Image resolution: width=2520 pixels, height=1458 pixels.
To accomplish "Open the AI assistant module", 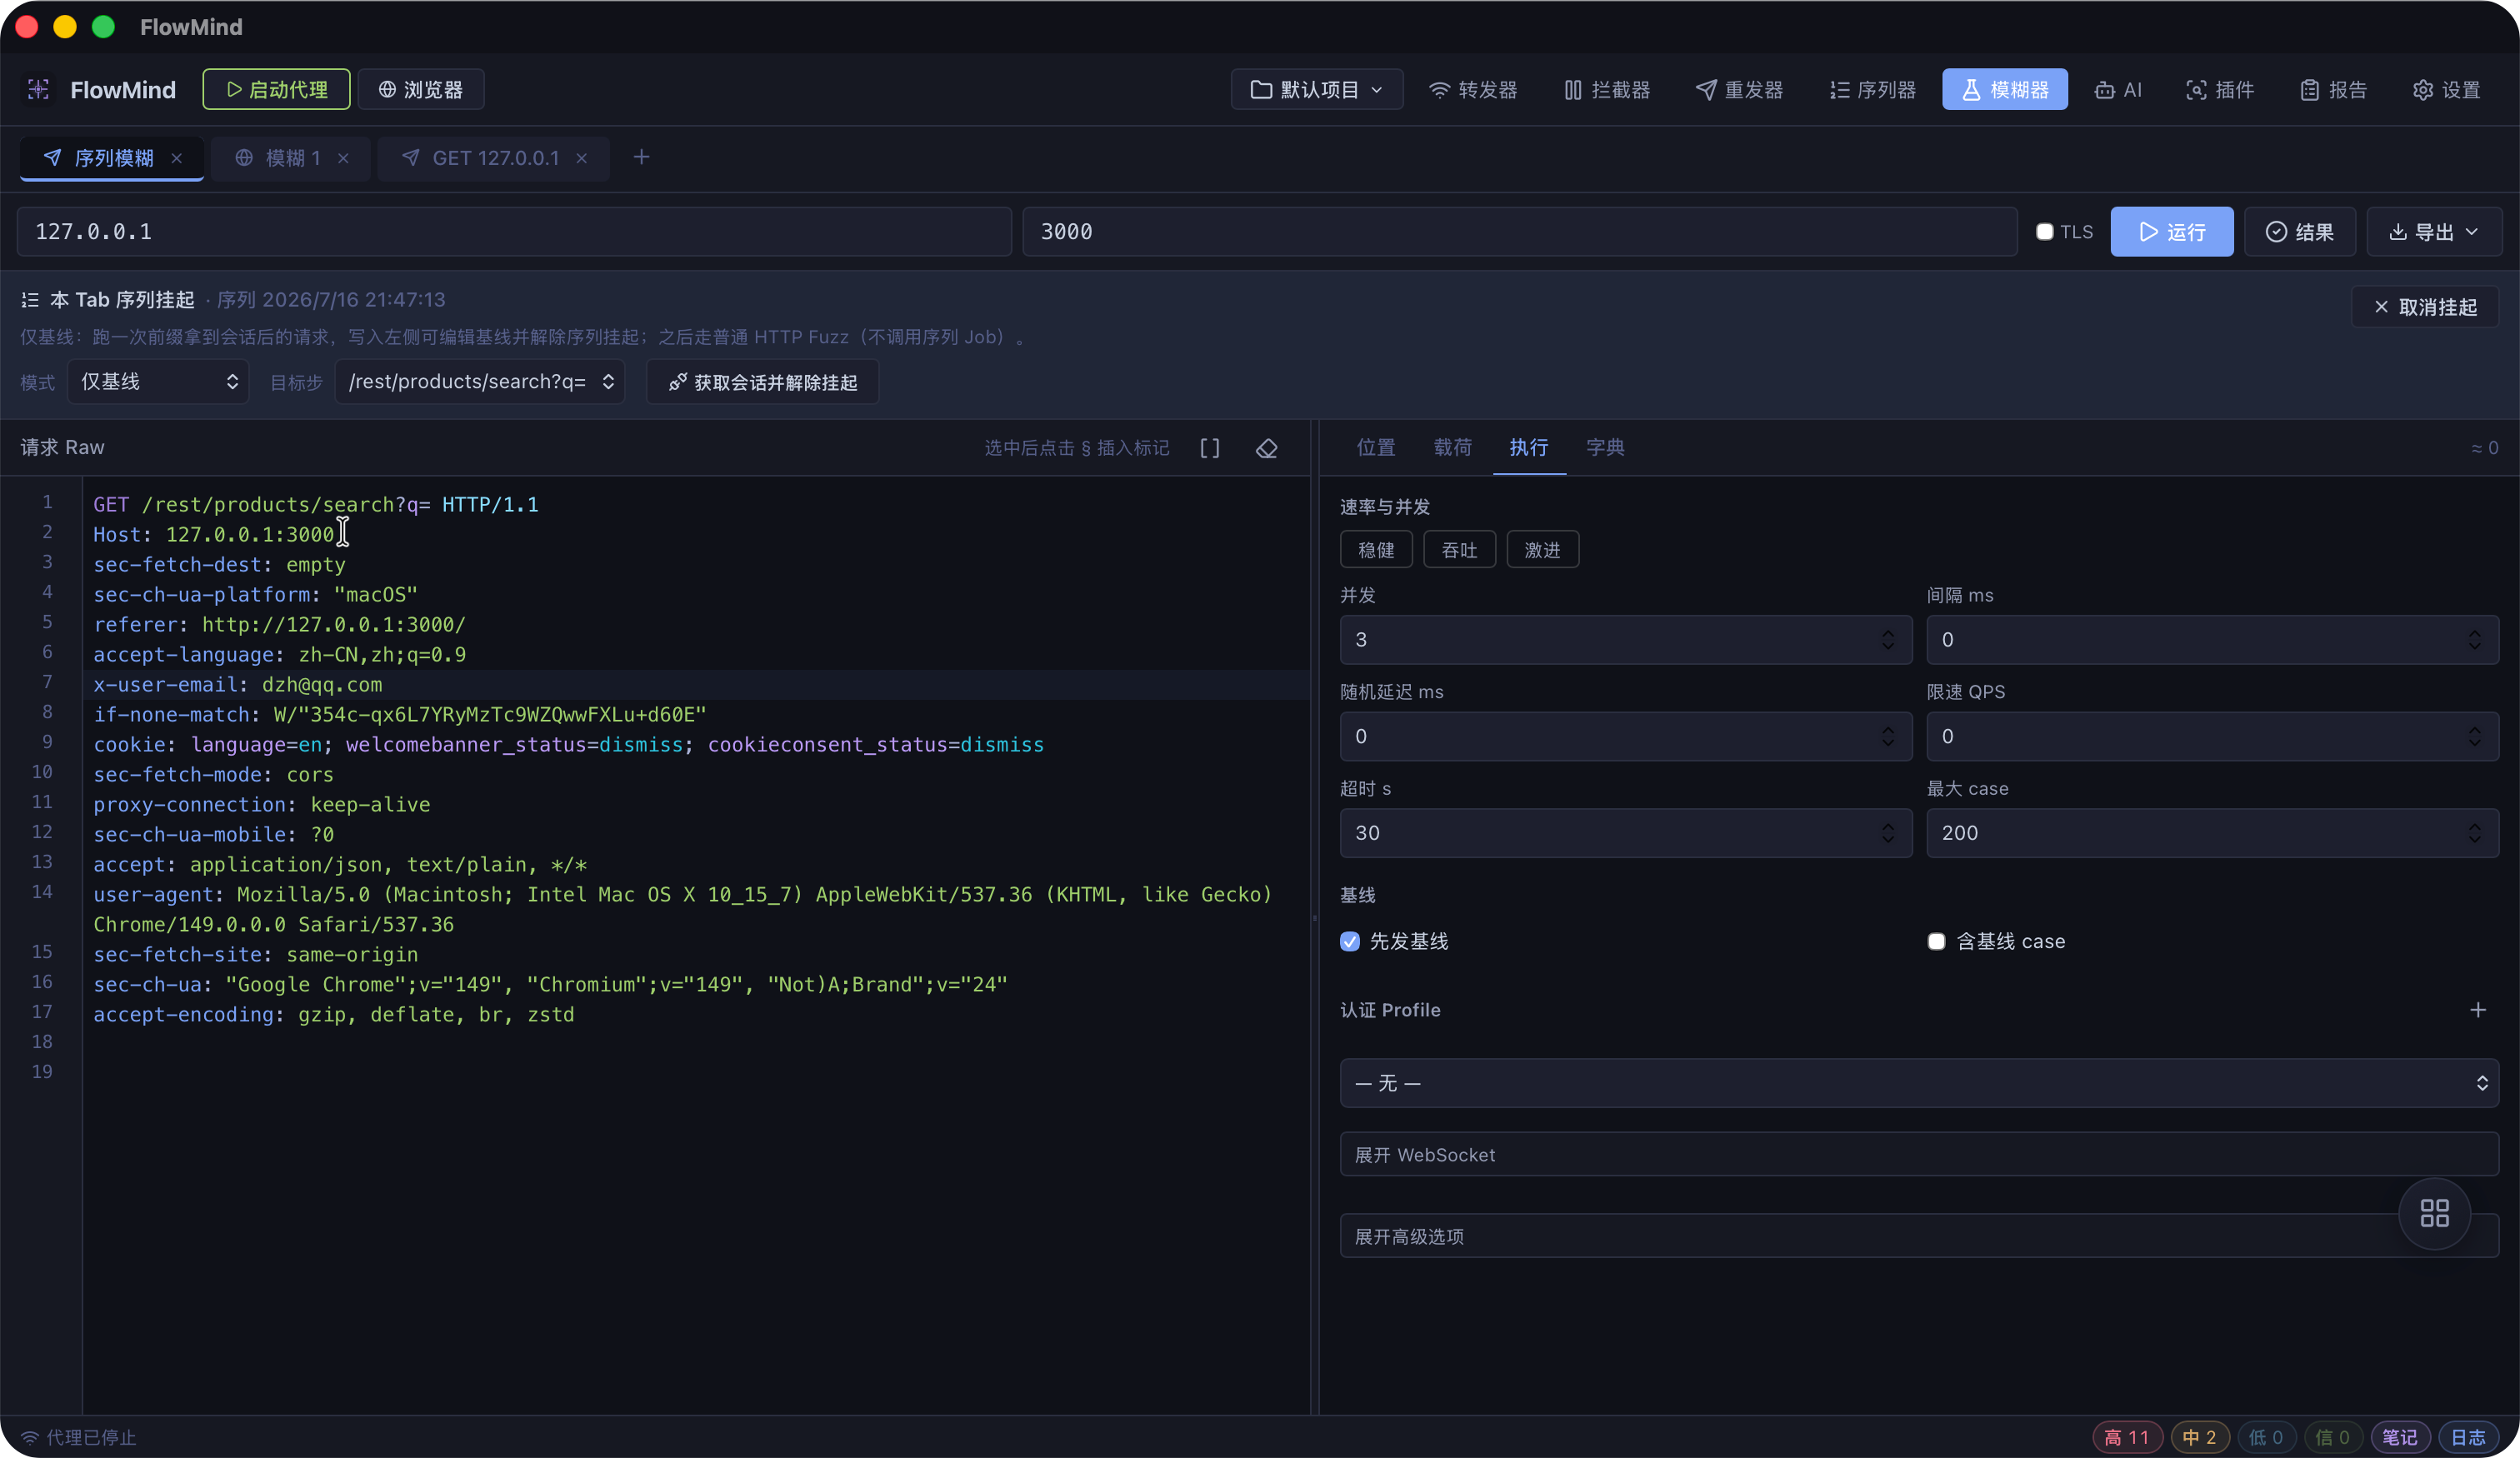I will click(x=2118, y=90).
